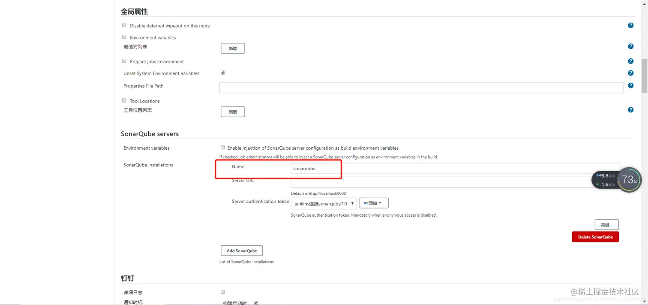This screenshot has width=648, height=305.
Task: Click Add SonarQube button
Action: pyautogui.click(x=242, y=251)
